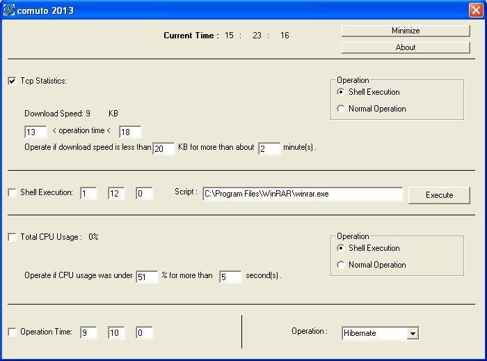The height and width of the screenshot is (361, 487).
Task: Click the Minimize button
Action: coord(406,31)
